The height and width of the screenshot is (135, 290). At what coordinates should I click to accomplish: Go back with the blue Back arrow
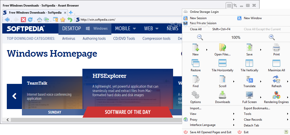7,20
